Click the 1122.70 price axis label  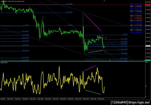(148, 37)
